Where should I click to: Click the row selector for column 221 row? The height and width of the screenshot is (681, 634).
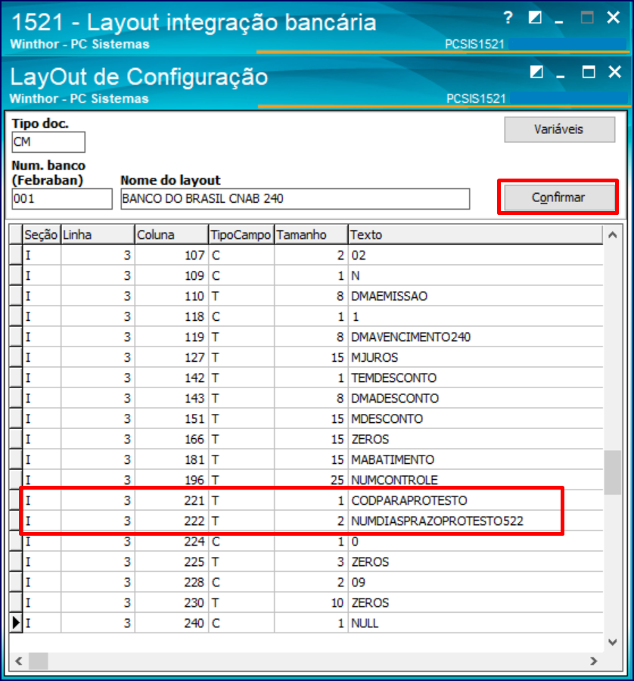[16, 500]
